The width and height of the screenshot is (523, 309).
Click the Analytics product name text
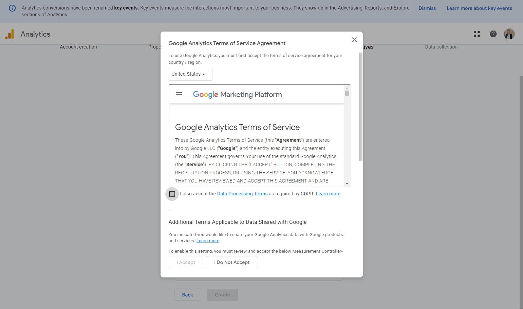click(x=35, y=34)
